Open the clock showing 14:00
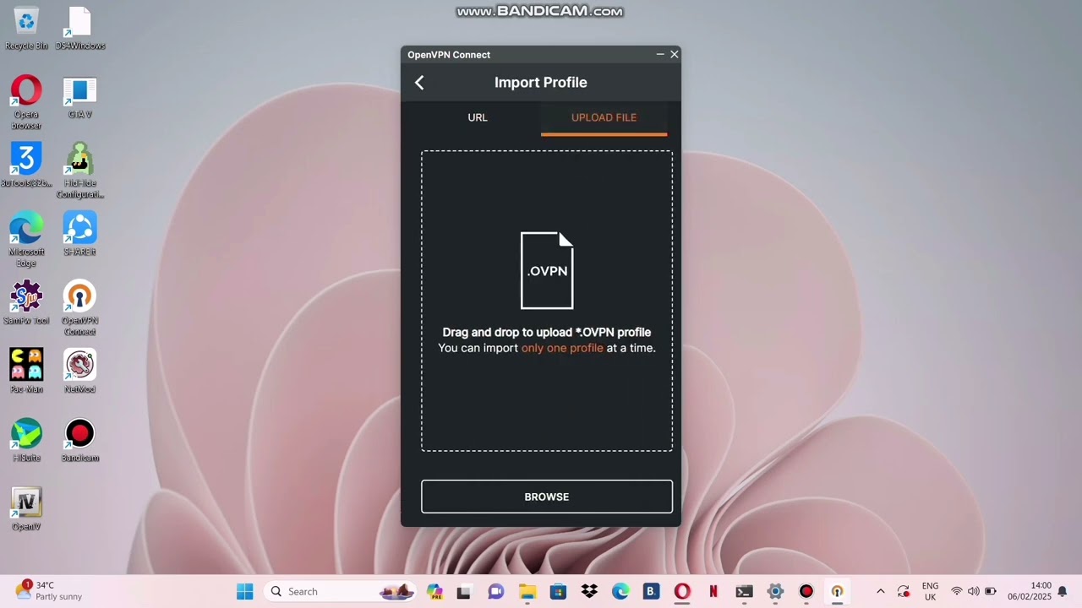The image size is (1082, 608). [1029, 591]
